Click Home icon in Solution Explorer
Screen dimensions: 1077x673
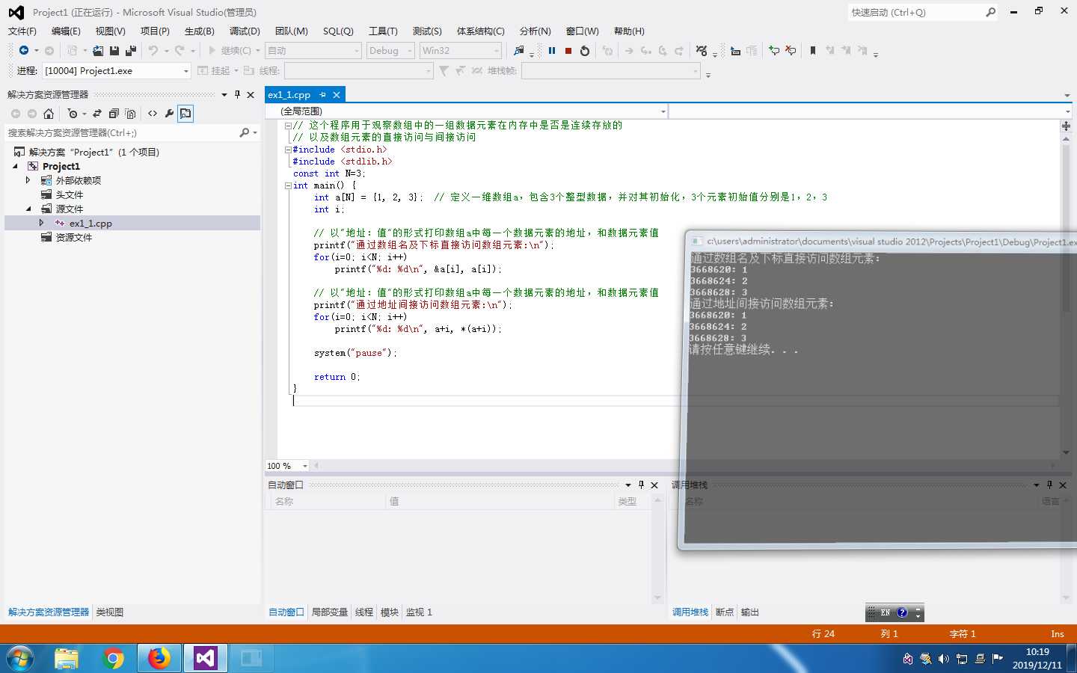pyautogui.click(x=49, y=114)
